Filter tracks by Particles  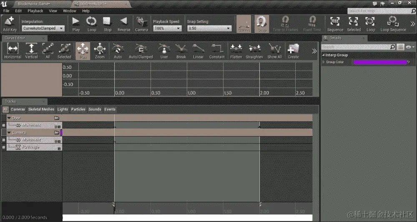tap(78, 109)
